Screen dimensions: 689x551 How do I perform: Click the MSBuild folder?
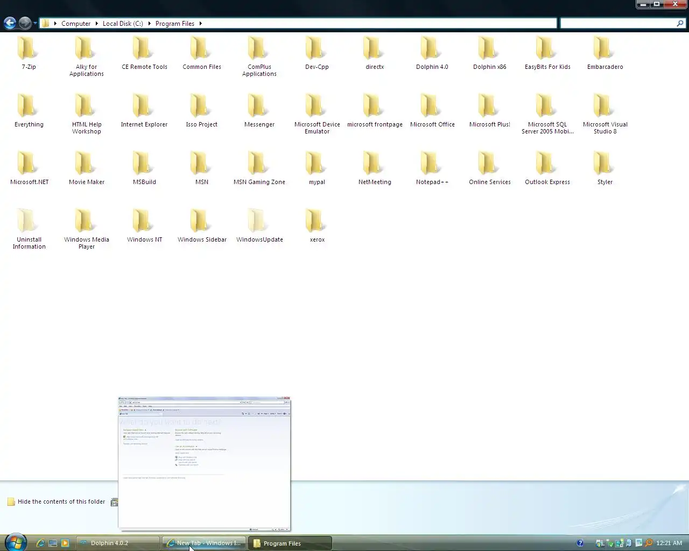(144, 168)
